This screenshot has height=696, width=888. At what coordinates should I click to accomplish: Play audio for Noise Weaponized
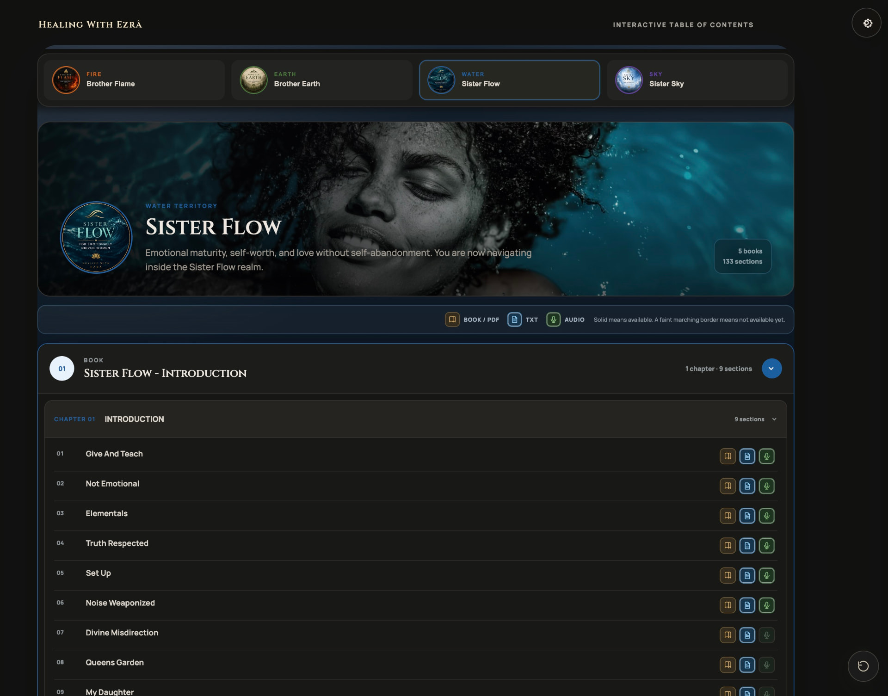(x=766, y=605)
